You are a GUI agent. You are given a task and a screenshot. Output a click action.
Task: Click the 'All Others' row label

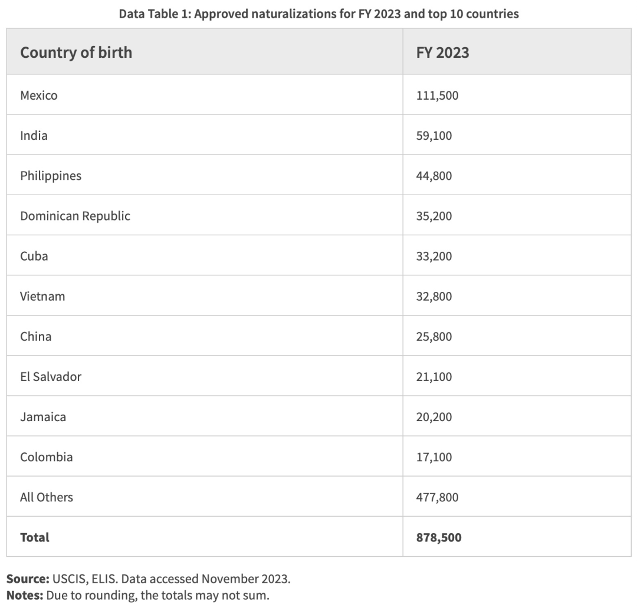[47, 497]
